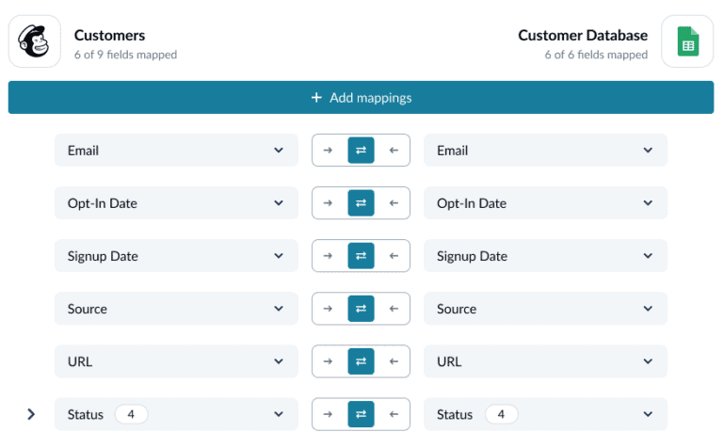Toggle two-way sync on Status row
723x448 pixels.
point(361,414)
